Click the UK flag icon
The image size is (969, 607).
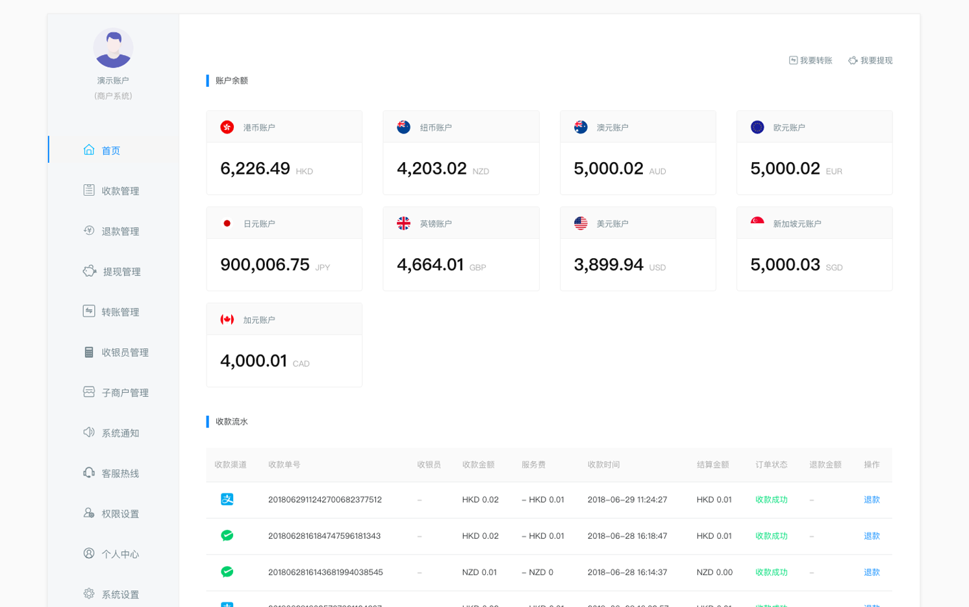(x=403, y=223)
